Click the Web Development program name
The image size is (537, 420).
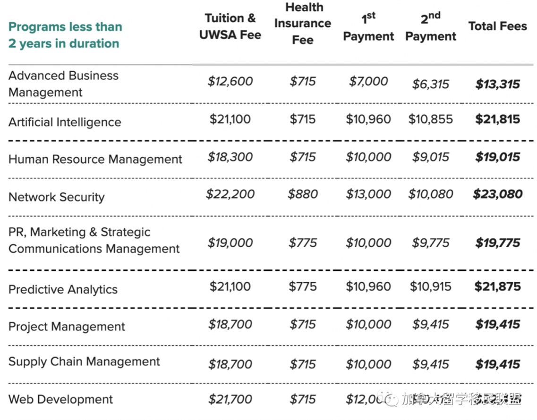coord(60,399)
